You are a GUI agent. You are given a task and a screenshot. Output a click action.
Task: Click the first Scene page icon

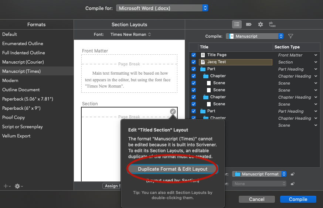(x=209, y=83)
